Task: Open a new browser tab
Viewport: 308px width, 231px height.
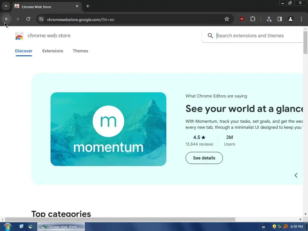Action: click(x=88, y=6)
